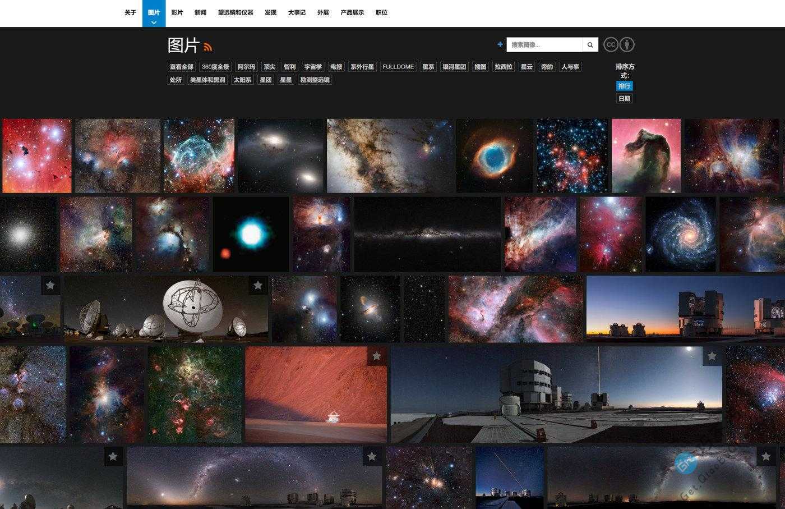Click the Creative Commons license icon
Image resolution: width=785 pixels, height=509 pixels.
[610, 44]
